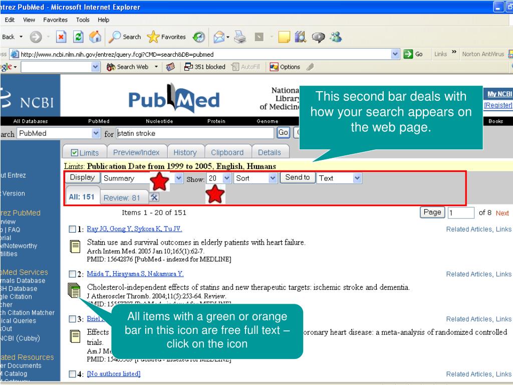Check the box for result 4
This screenshot has height=385, width=513.
click(72, 374)
